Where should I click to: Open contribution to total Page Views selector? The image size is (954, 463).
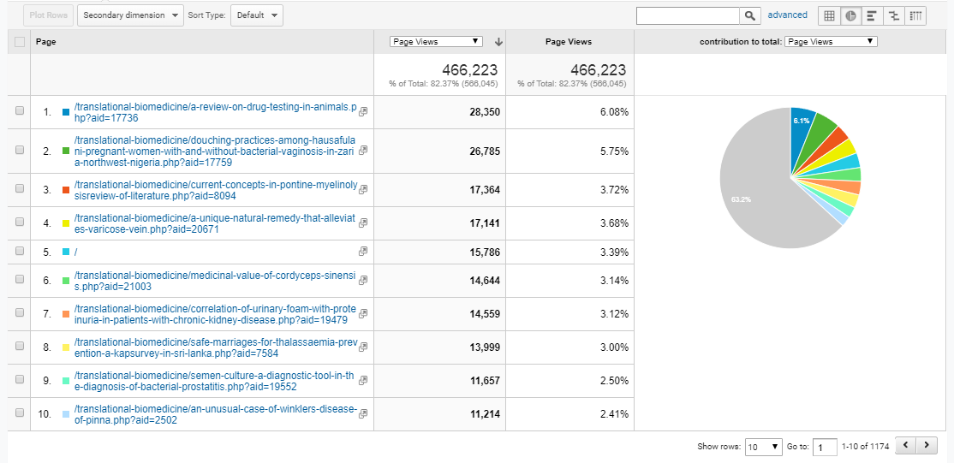click(x=831, y=41)
